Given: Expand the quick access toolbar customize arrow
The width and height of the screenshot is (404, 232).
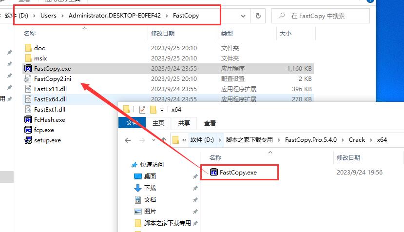Looking at the screenshot, I should pos(162,110).
